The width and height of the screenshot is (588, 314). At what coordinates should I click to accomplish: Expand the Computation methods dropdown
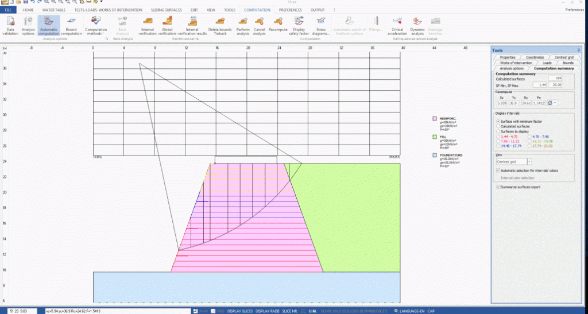pos(95,26)
